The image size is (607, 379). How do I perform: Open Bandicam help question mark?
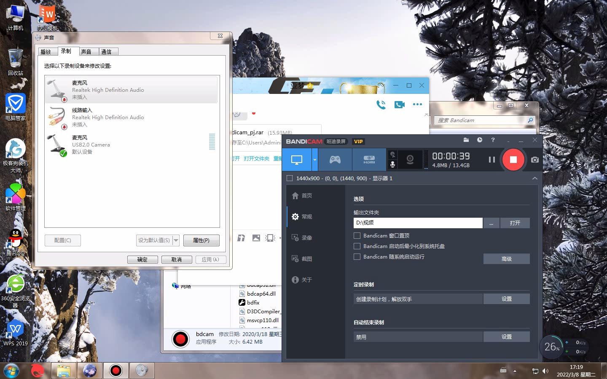(493, 140)
